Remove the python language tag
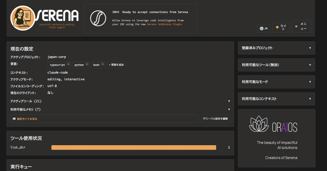Screen dimensions: 327x171 coord(87,64)
